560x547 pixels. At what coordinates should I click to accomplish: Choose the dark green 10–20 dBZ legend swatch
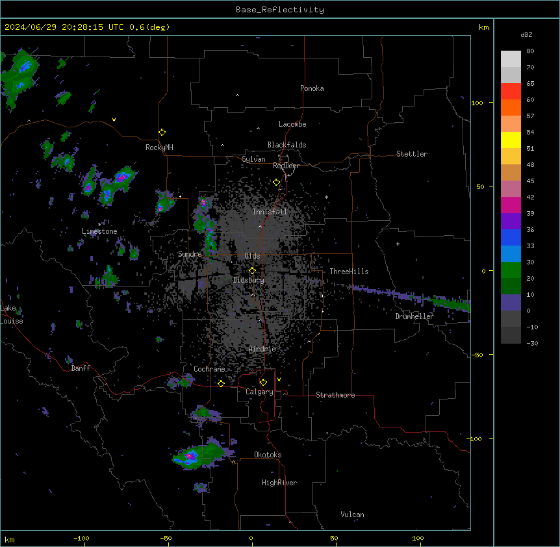(x=511, y=286)
